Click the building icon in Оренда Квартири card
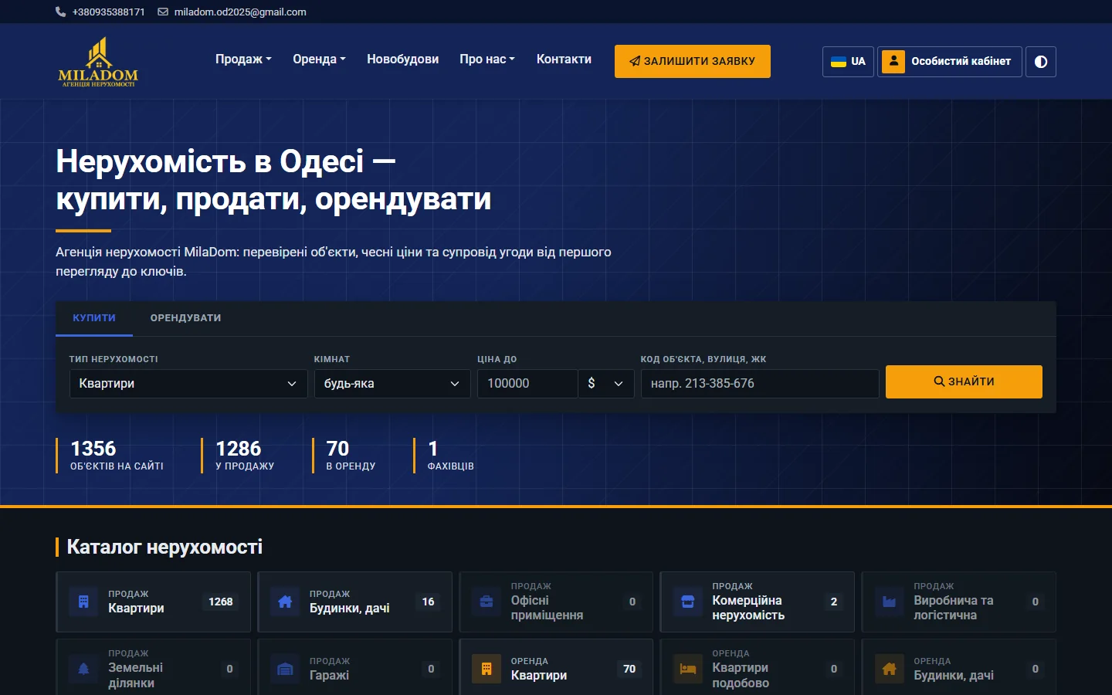This screenshot has height=695, width=1112. [486, 669]
